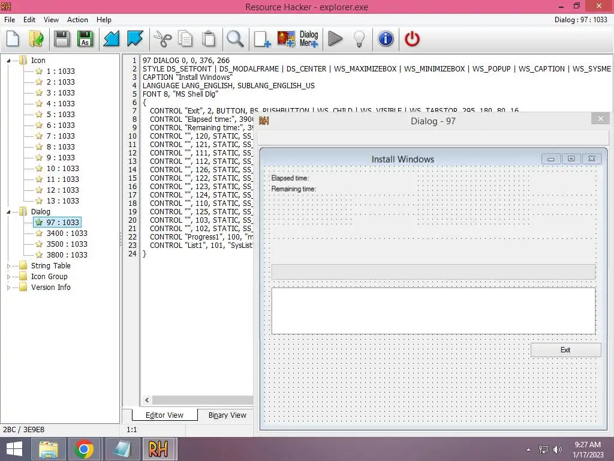This screenshot has width=614, height=461.
Task: Add image resource using the picture-plus icon
Action: [286, 39]
